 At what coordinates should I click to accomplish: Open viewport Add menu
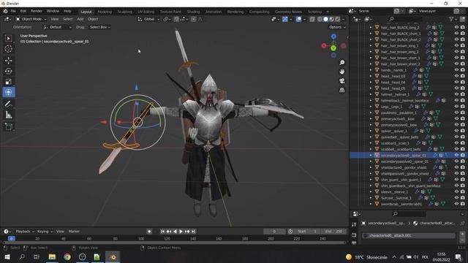click(x=80, y=19)
